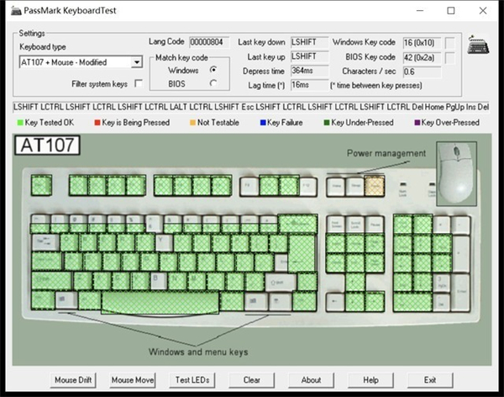Viewport: 504px width, 397px height.
Task: Select Windows match key code option
Action: click(x=213, y=69)
